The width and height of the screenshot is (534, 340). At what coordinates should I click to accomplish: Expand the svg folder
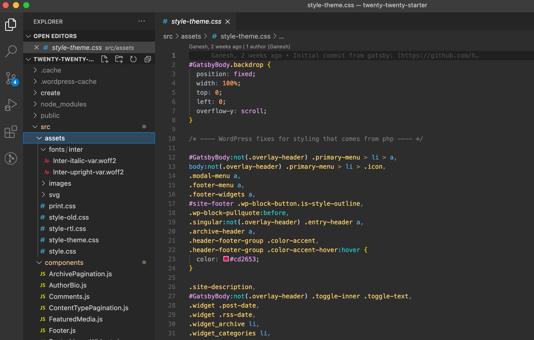click(89, 195)
